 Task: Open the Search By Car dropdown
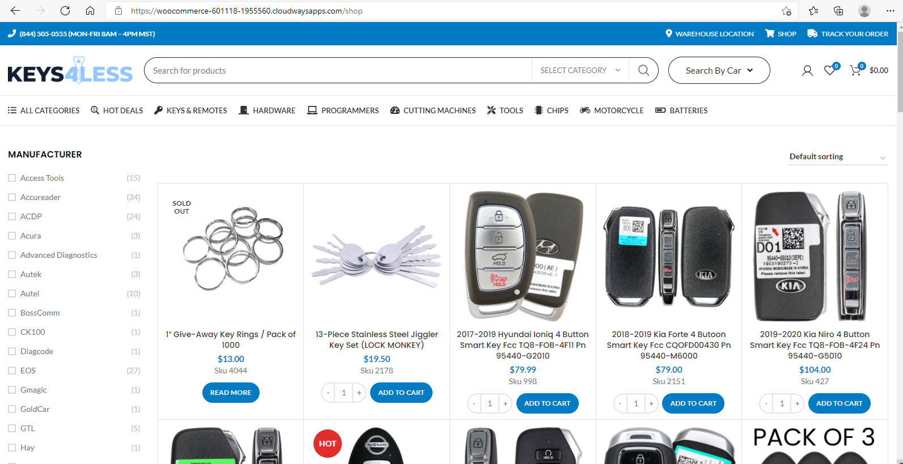pyautogui.click(x=719, y=70)
